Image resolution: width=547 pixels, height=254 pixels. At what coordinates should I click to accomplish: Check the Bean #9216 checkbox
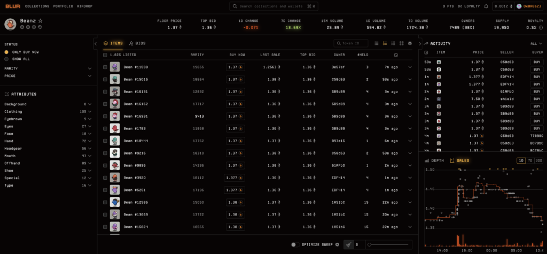pyautogui.click(x=105, y=153)
